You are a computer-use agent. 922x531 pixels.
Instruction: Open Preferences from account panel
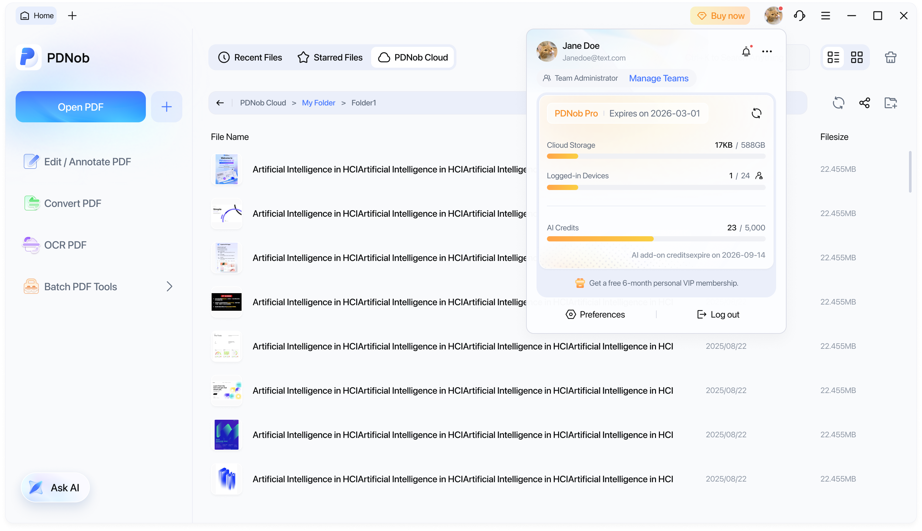(x=595, y=314)
